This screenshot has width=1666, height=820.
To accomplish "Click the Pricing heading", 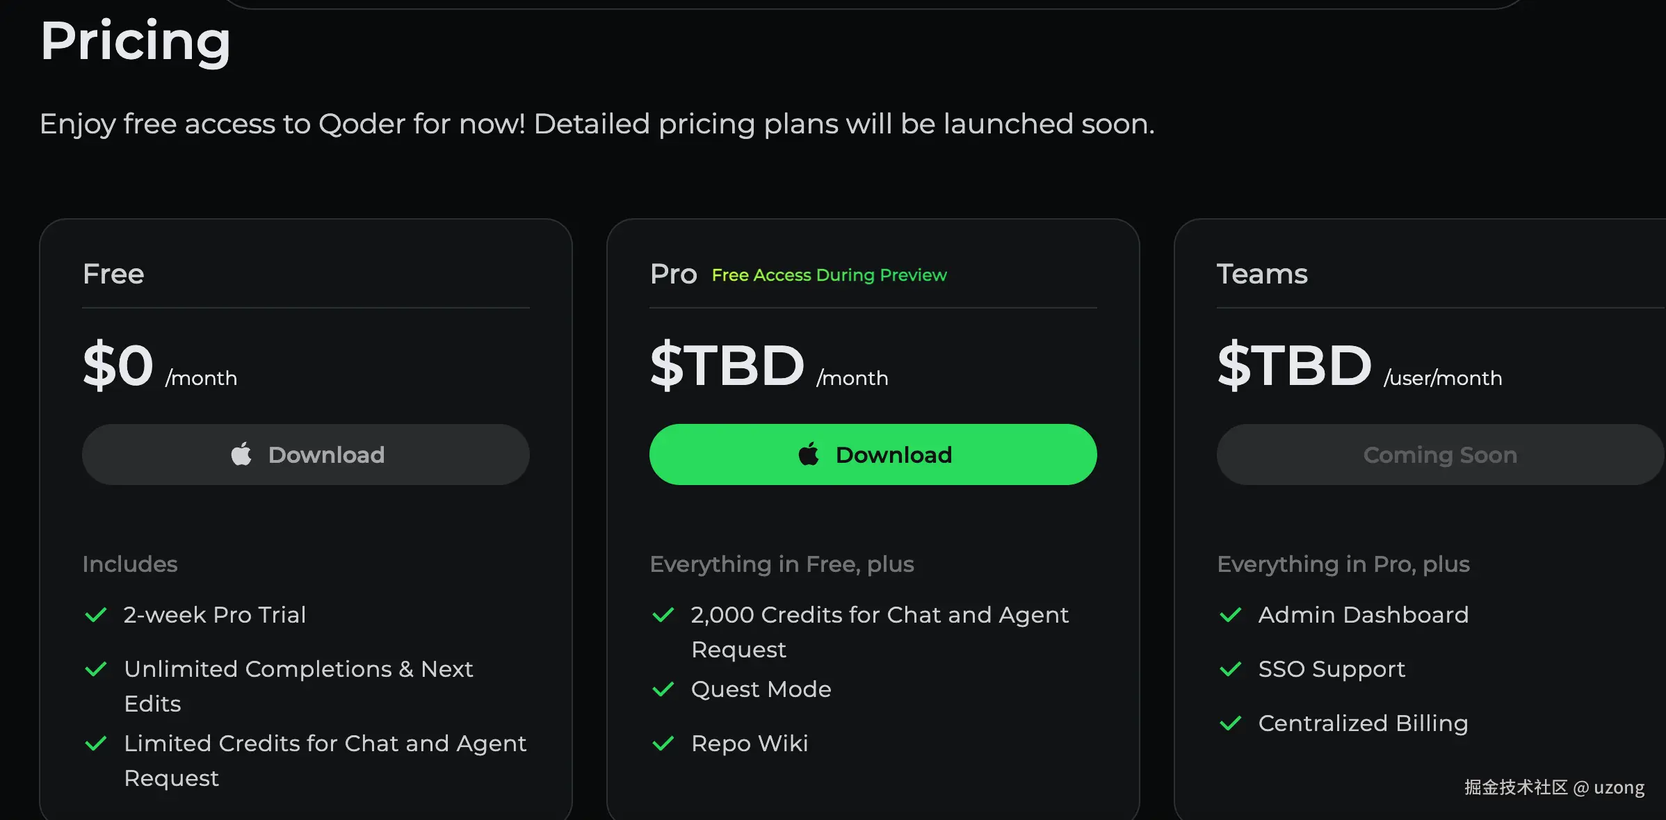I will pyautogui.click(x=136, y=42).
